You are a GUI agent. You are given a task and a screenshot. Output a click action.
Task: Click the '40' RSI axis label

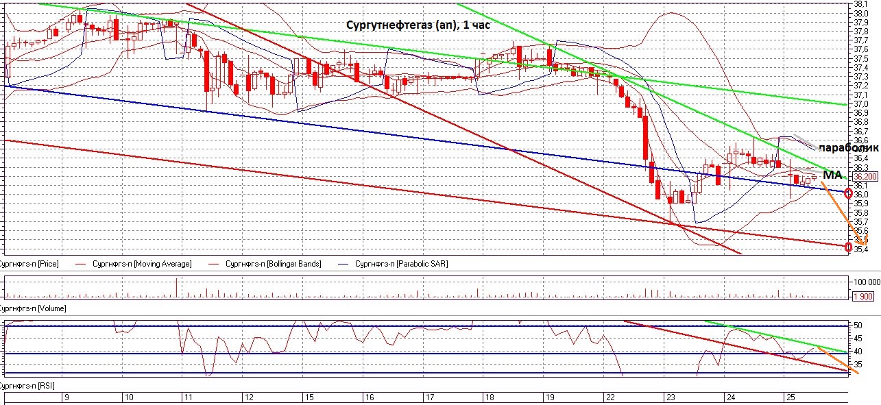858,352
